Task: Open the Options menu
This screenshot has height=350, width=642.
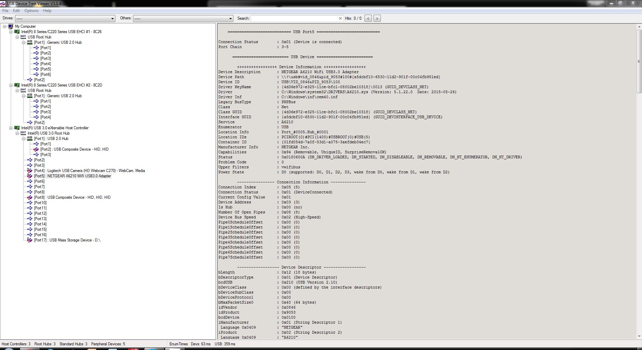Action: coord(31,11)
